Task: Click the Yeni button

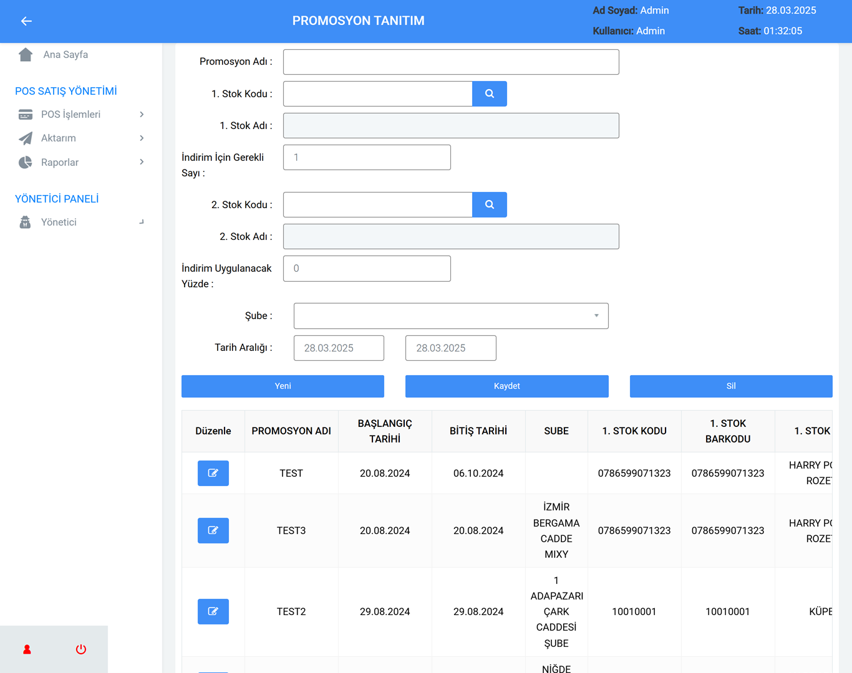Action: (x=283, y=386)
